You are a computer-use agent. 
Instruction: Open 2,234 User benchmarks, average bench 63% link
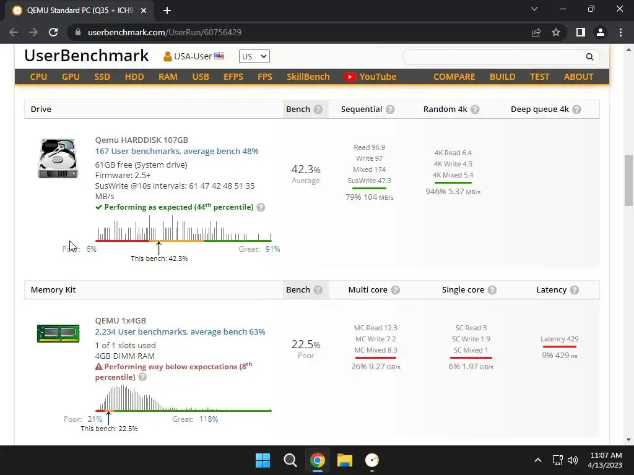[180, 332]
